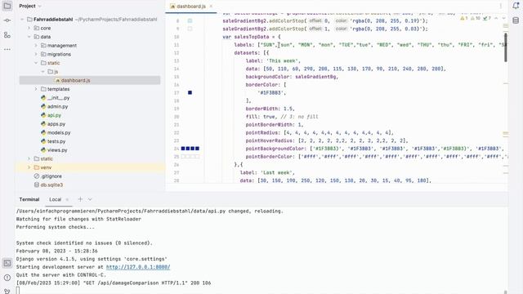Open admin.py in the project tree
This screenshot has height=294, width=523.
point(57,106)
